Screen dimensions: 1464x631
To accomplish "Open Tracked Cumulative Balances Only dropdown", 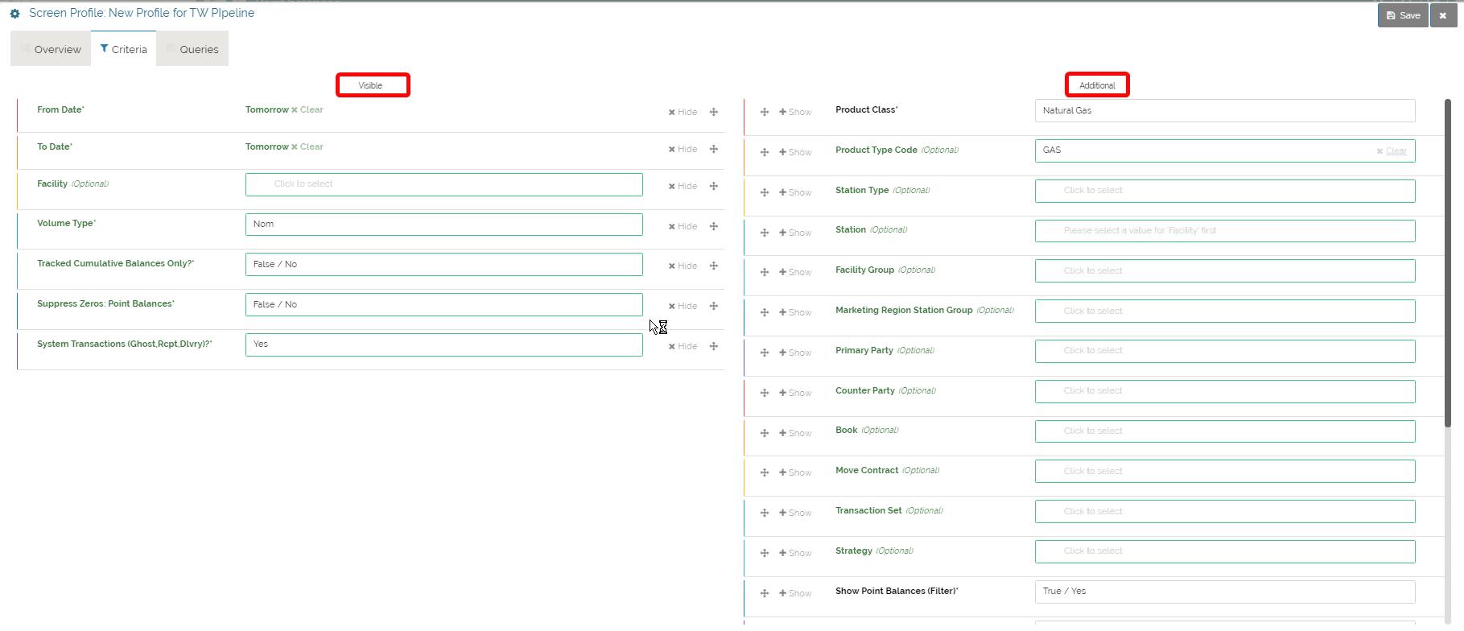I will [x=443, y=265].
